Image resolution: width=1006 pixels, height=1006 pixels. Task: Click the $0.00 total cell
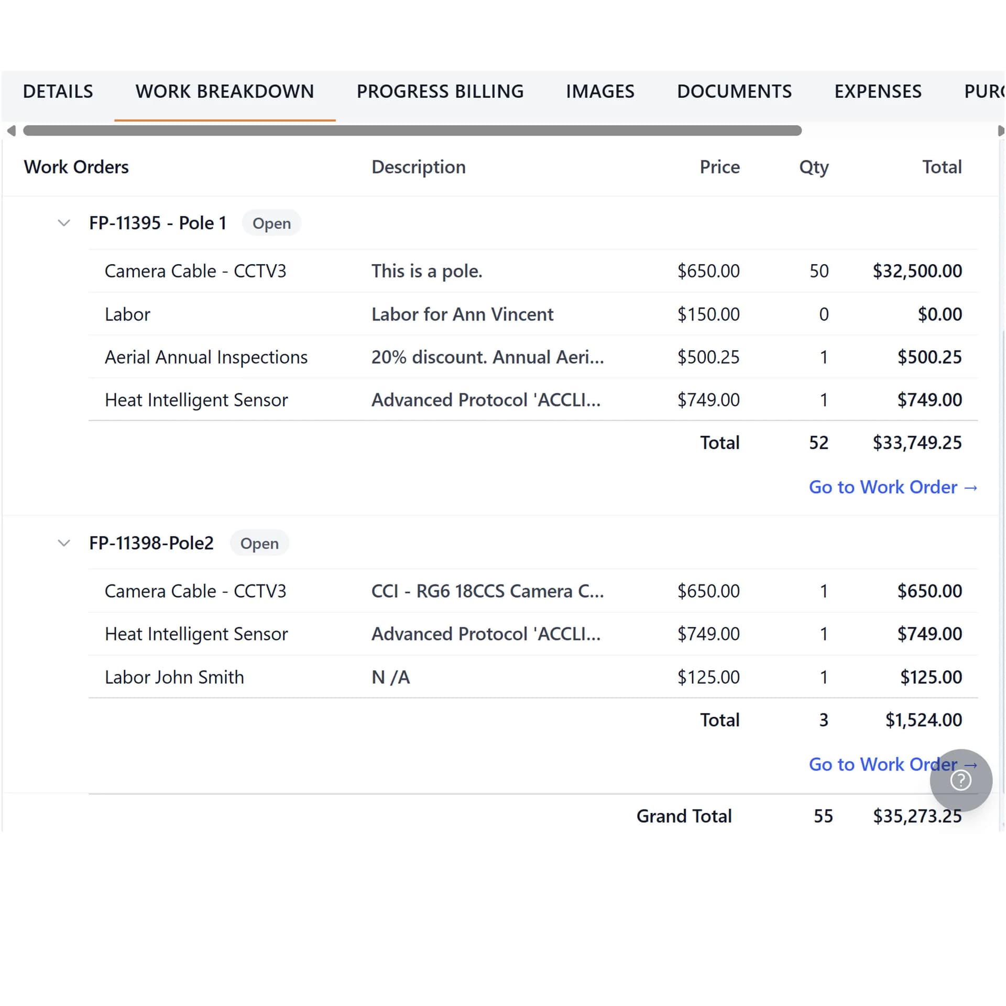click(940, 314)
